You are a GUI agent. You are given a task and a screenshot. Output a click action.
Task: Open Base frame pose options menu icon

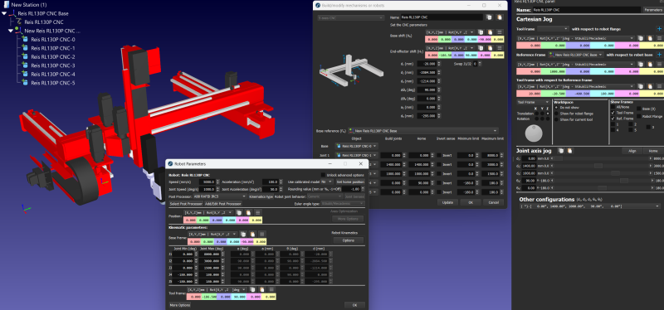point(262,234)
